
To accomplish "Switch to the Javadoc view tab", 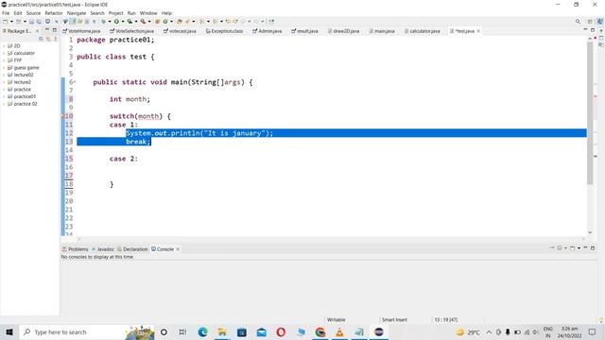I will pos(103,249).
